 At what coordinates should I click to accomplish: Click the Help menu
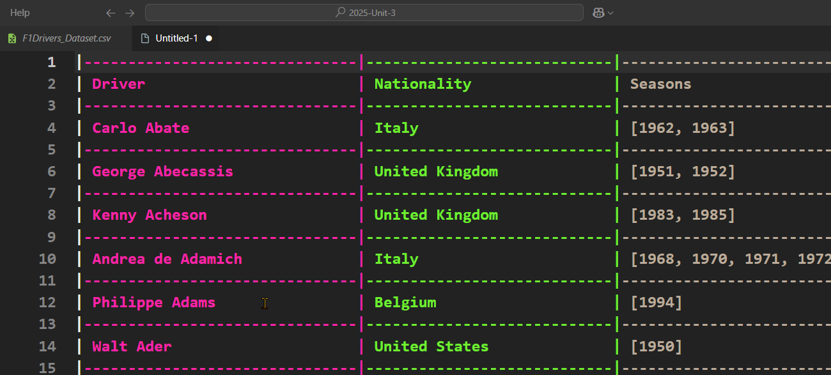pos(19,12)
